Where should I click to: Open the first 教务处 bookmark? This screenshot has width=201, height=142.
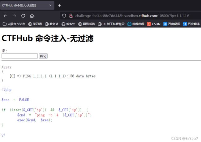52,24
